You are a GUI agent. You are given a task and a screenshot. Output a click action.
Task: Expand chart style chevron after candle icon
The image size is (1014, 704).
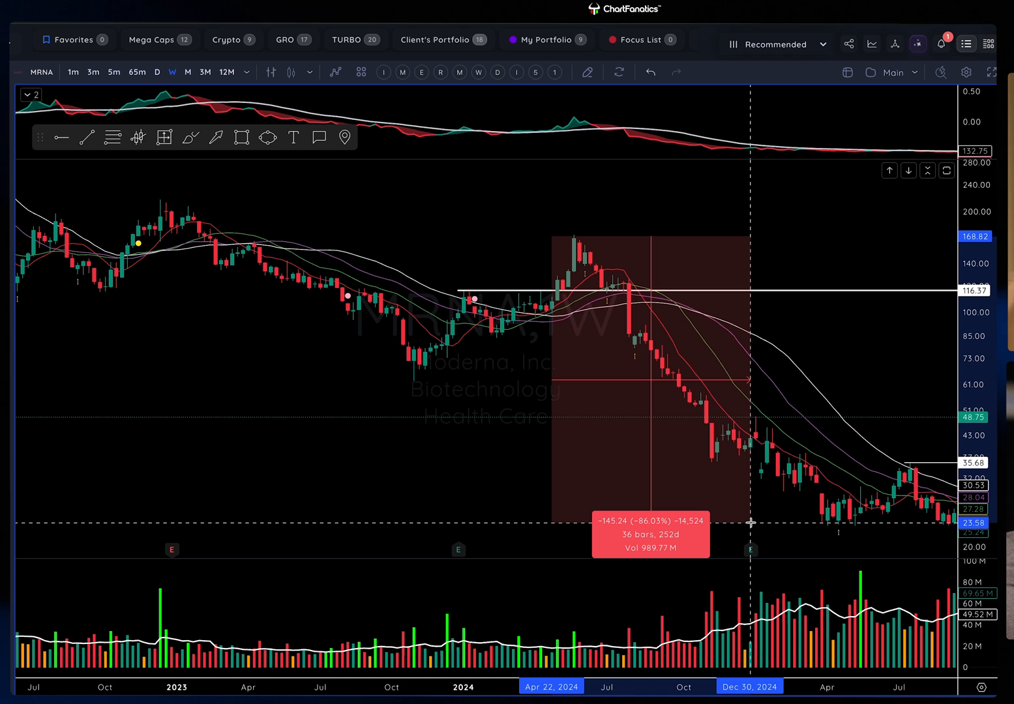[309, 72]
